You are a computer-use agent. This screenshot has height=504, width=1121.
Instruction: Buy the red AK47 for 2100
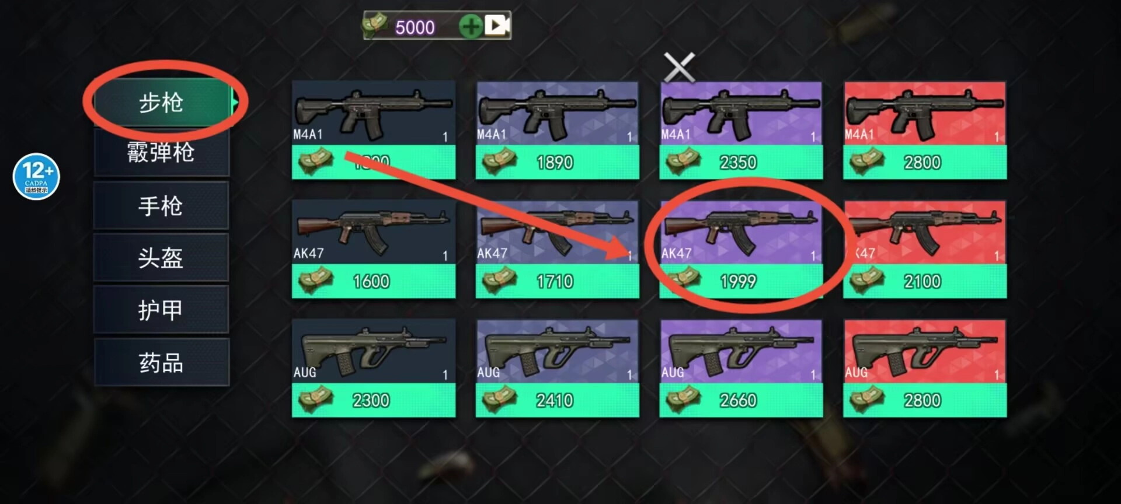[925, 281]
